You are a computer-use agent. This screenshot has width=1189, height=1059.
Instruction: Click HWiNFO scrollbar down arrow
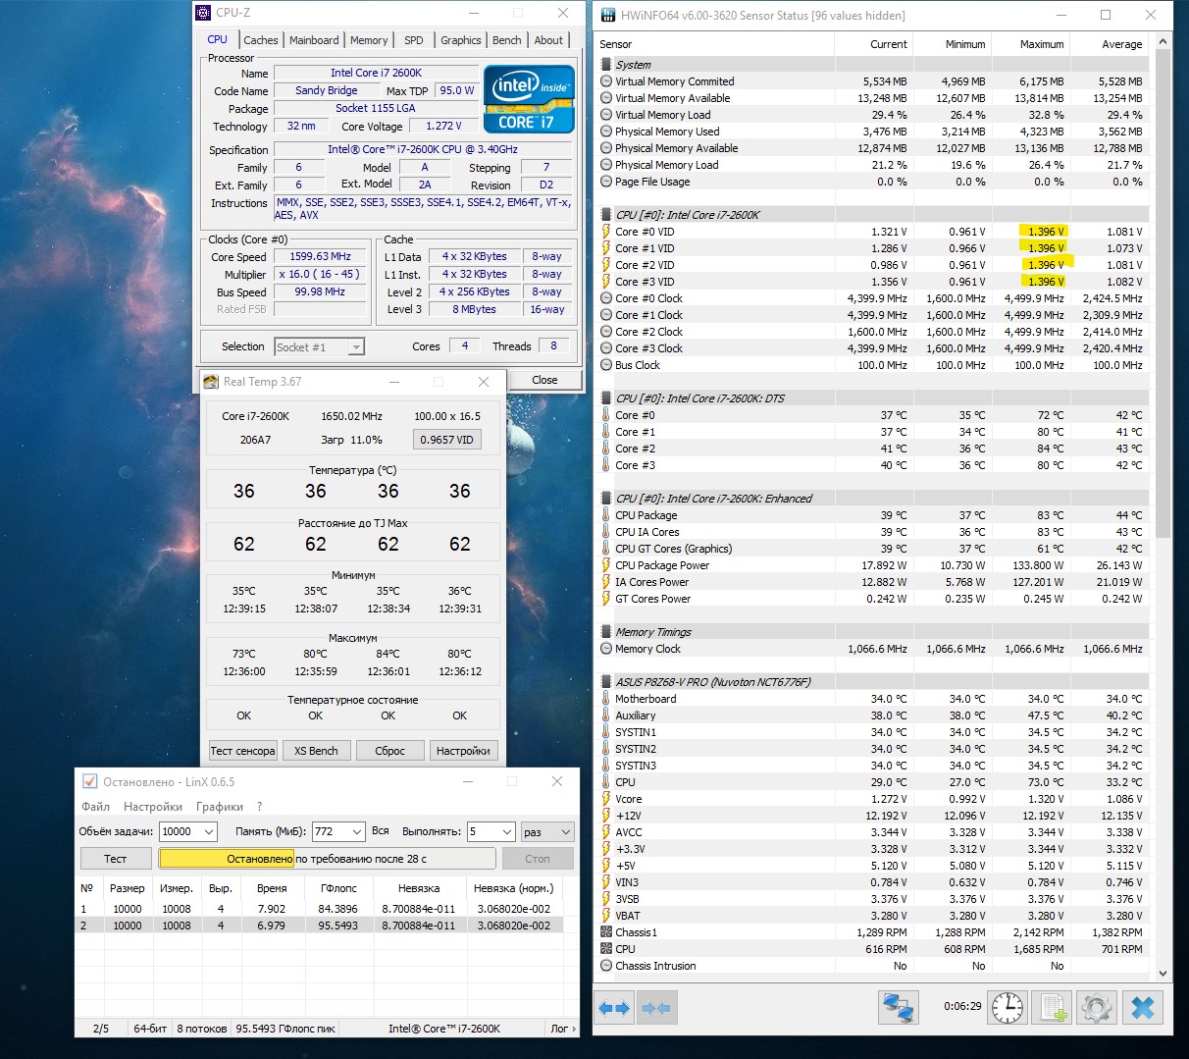pos(1163,974)
